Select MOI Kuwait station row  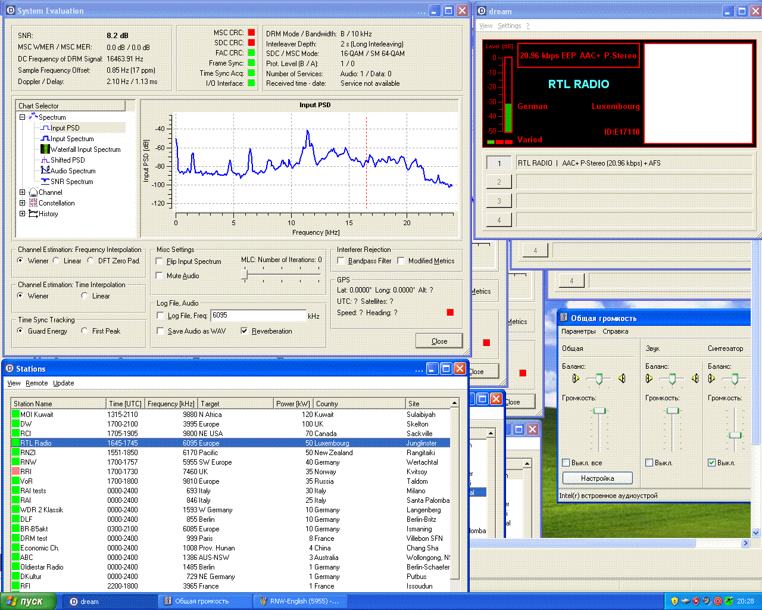pyautogui.click(x=231, y=415)
